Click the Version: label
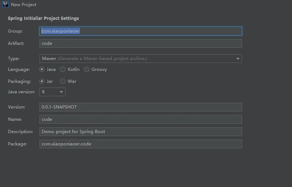The image size is (292, 187). click(x=16, y=107)
